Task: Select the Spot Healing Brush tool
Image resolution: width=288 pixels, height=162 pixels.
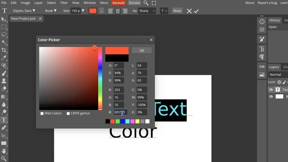Action: [x=4, y=65]
